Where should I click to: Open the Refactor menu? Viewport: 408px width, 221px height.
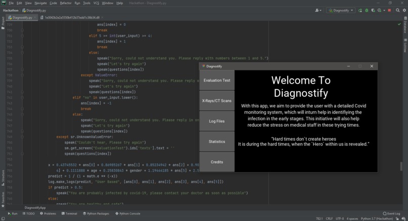[66, 3]
